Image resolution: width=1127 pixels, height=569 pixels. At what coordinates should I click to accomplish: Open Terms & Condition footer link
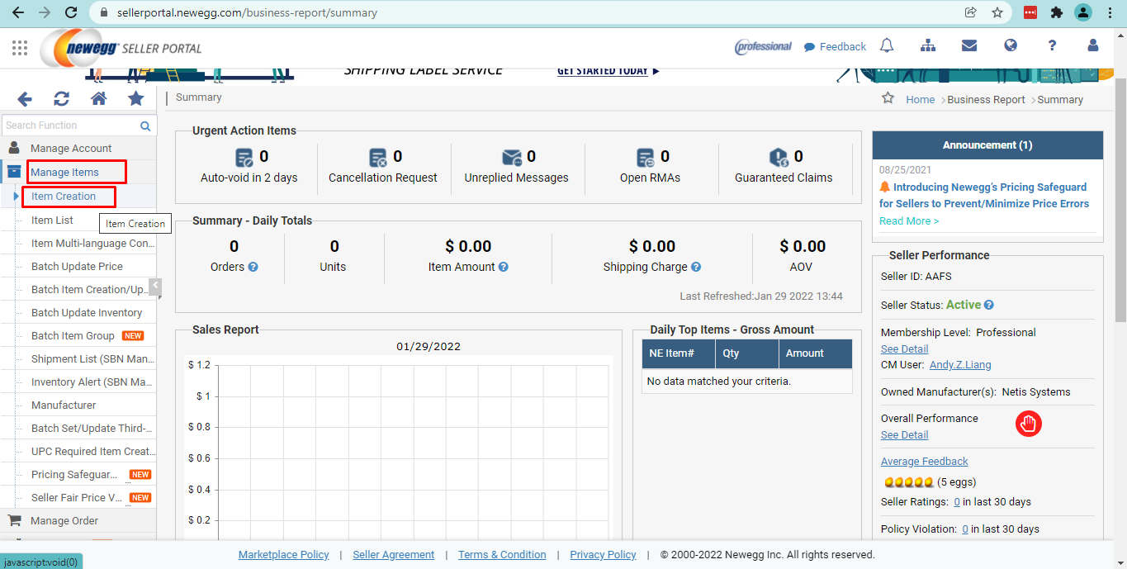tap(502, 555)
